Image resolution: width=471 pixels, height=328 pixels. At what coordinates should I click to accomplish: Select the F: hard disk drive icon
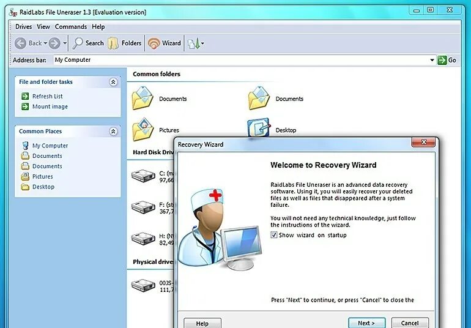click(x=143, y=207)
